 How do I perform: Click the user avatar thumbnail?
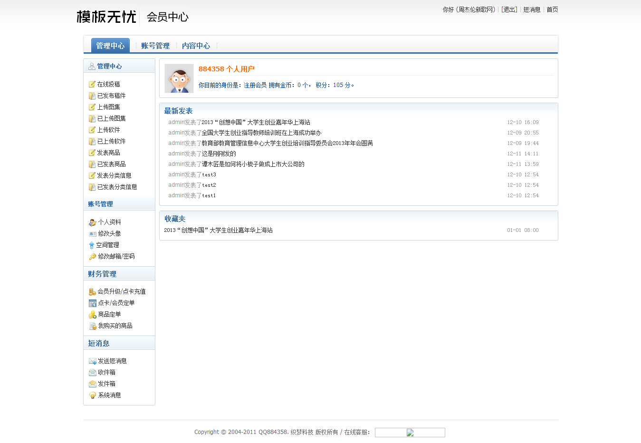tap(179, 78)
